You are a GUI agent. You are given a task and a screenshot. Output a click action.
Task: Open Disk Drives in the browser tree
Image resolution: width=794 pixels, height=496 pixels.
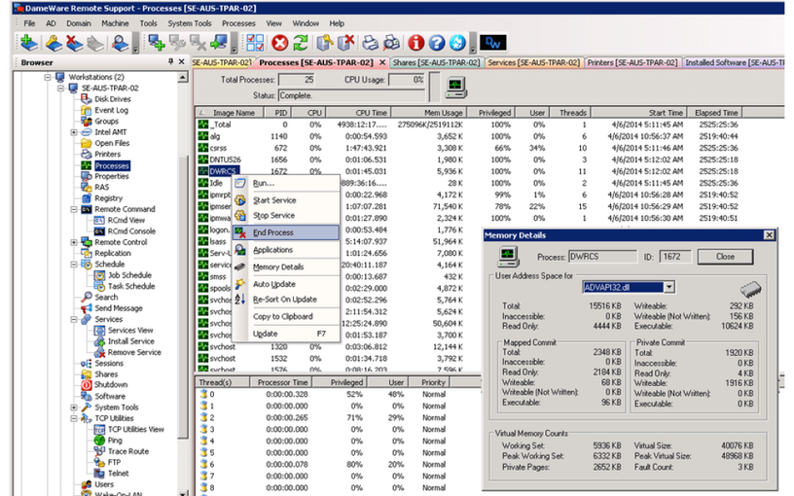tap(113, 99)
